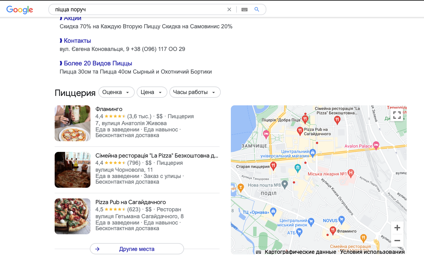The width and height of the screenshot is (424, 261).
Task: Zoom in on the map
Action: 397,228
